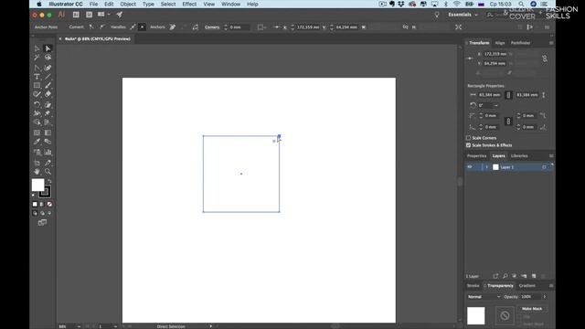Open the Effect menu
This screenshot has width=585, height=329.
(189, 4)
